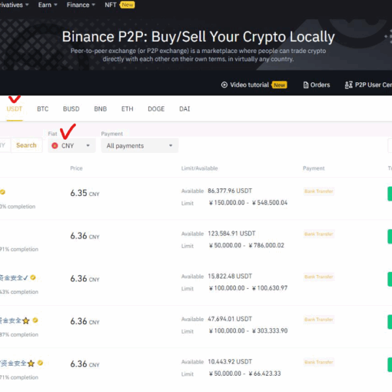The height and width of the screenshot is (392, 392).
Task: Click green trade button in 123,584.91 USDT row
Action: (390, 237)
